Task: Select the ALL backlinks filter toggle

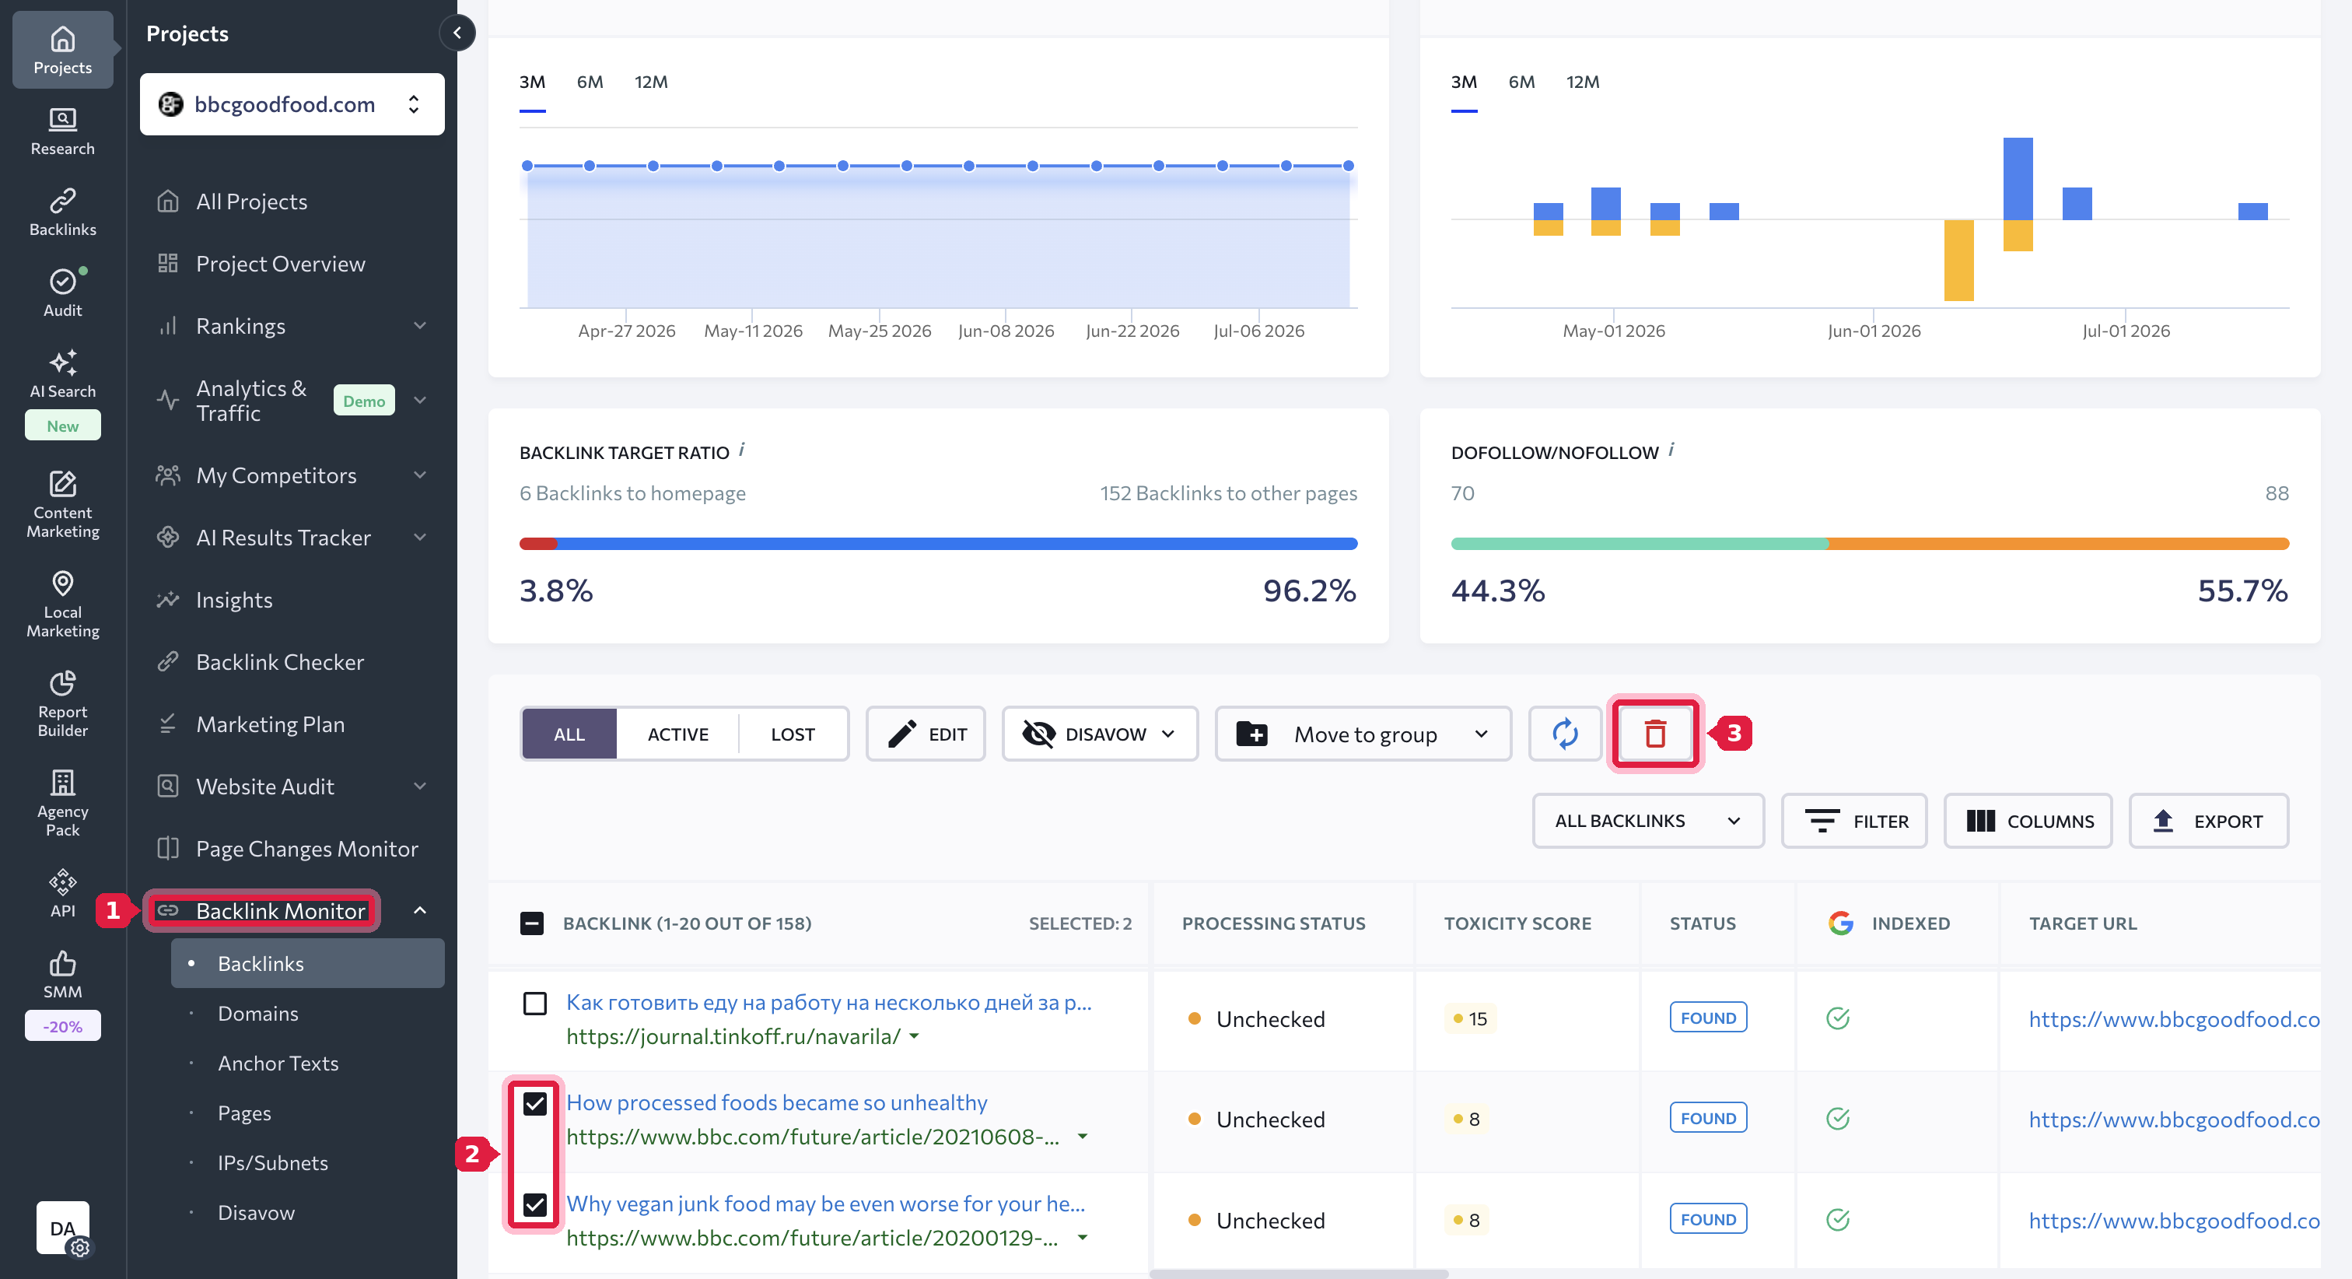Action: 569,734
